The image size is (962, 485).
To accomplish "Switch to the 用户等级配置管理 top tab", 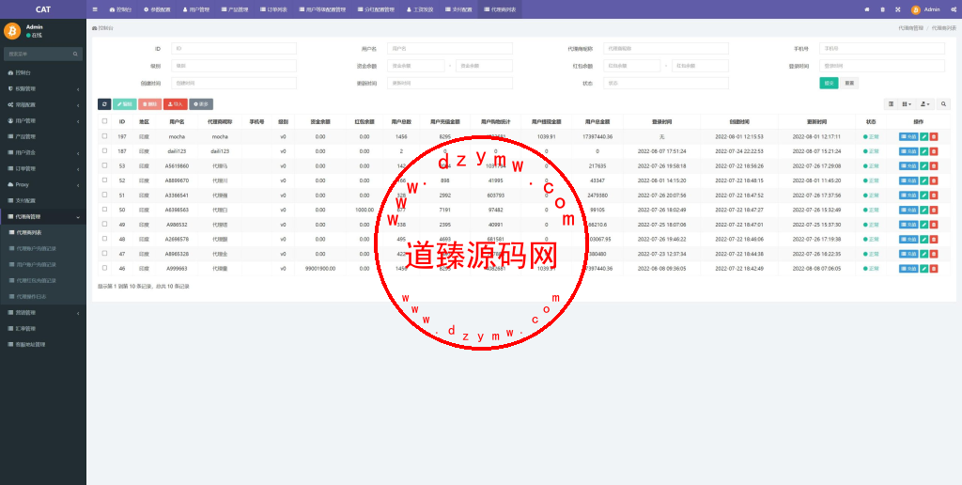I will click(323, 9).
